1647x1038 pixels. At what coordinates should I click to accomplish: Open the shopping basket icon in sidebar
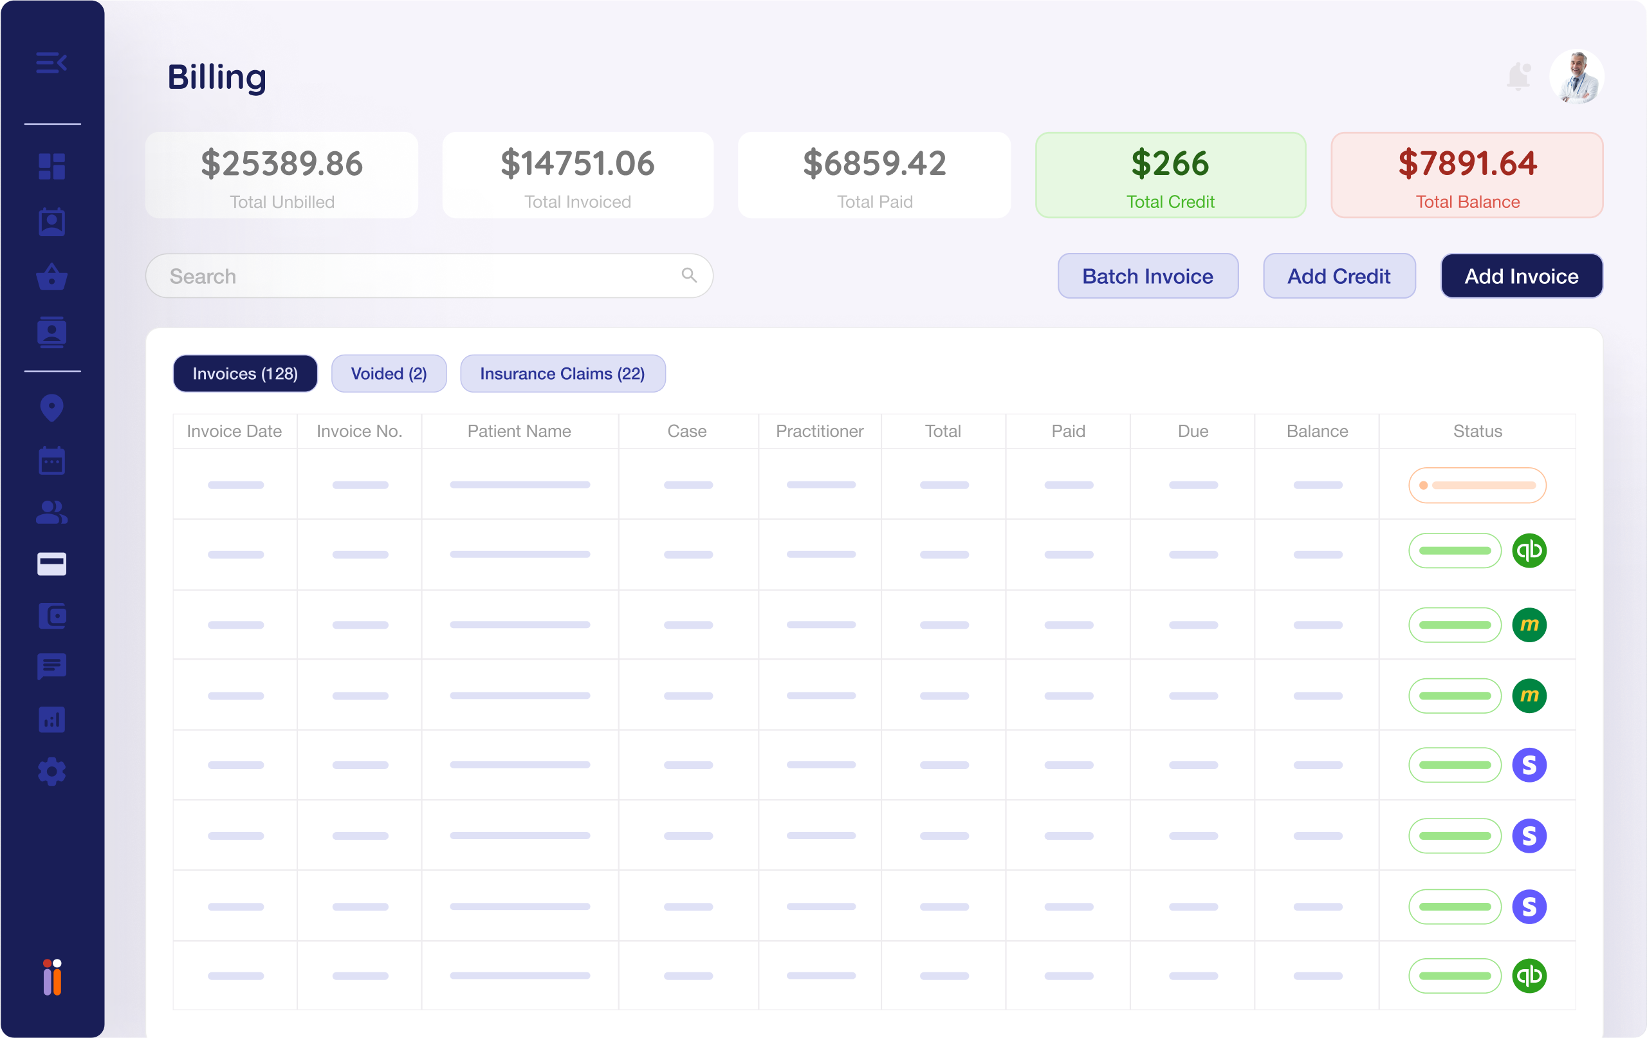point(51,277)
